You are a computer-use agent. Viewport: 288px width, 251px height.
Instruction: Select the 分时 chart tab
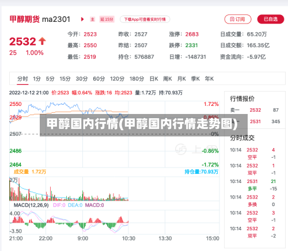click(x=22, y=79)
